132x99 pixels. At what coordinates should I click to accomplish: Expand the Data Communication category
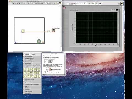pyautogui.click(x=32, y=81)
